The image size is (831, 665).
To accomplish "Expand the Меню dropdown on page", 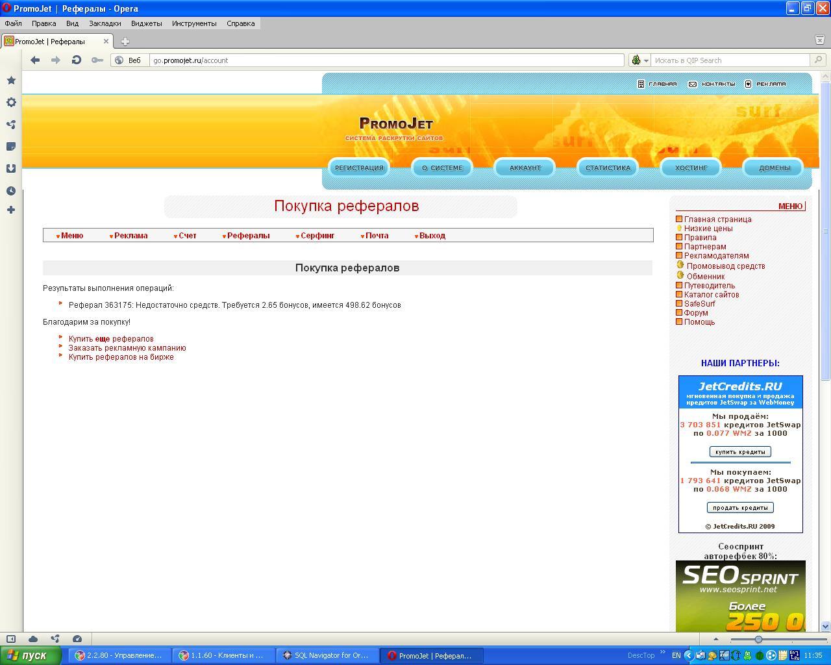I will 70,236.
